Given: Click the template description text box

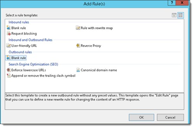Looking at the screenshot, I should click(x=94, y=101).
